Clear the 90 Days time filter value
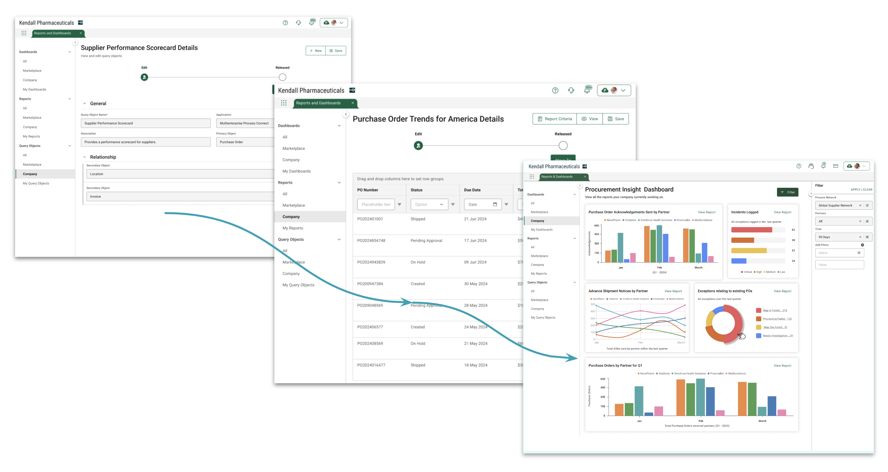Screen dimensions: 888x472 tap(860, 237)
